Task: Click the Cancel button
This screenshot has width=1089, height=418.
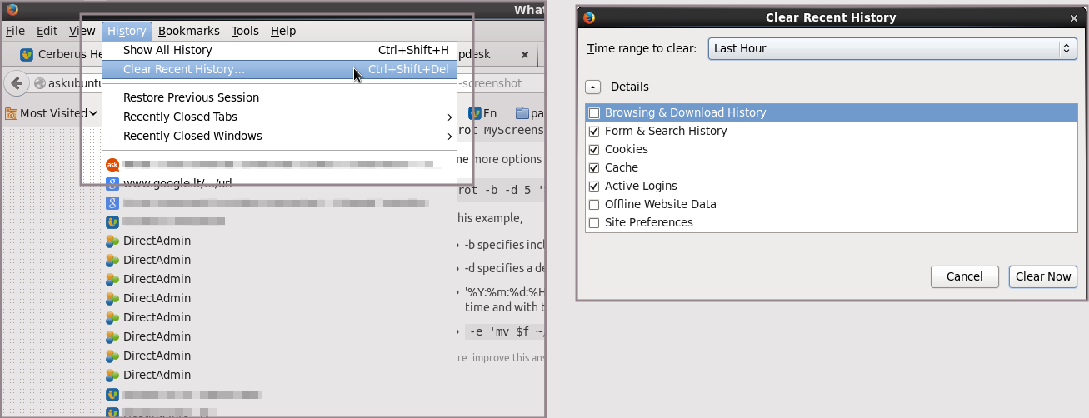Action: pyautogui.click(x=964, y=276)
